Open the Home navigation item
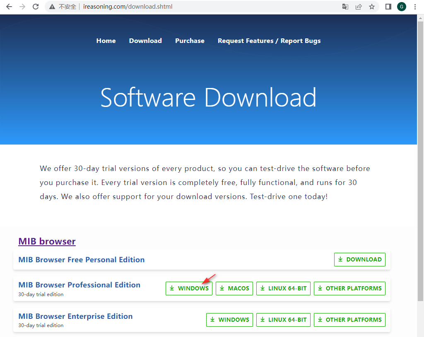The image size is (424, 337). [x=106, y=40]
